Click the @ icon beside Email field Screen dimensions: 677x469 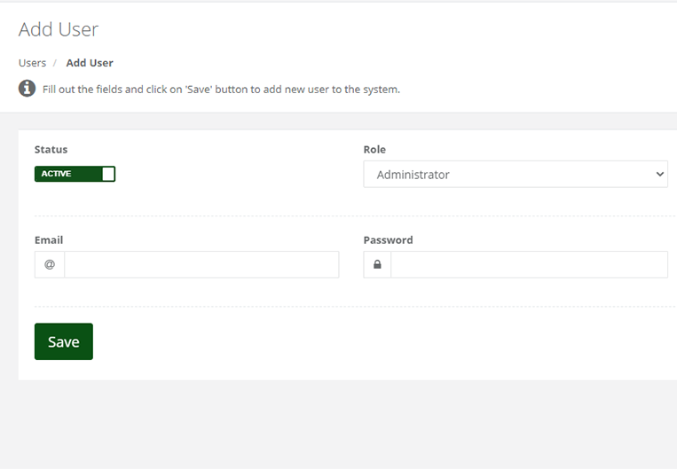click(x=50, y=264)
